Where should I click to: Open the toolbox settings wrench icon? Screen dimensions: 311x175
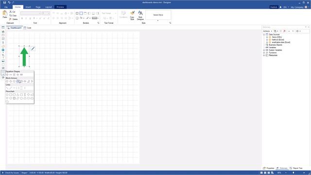tap(3, 77)
